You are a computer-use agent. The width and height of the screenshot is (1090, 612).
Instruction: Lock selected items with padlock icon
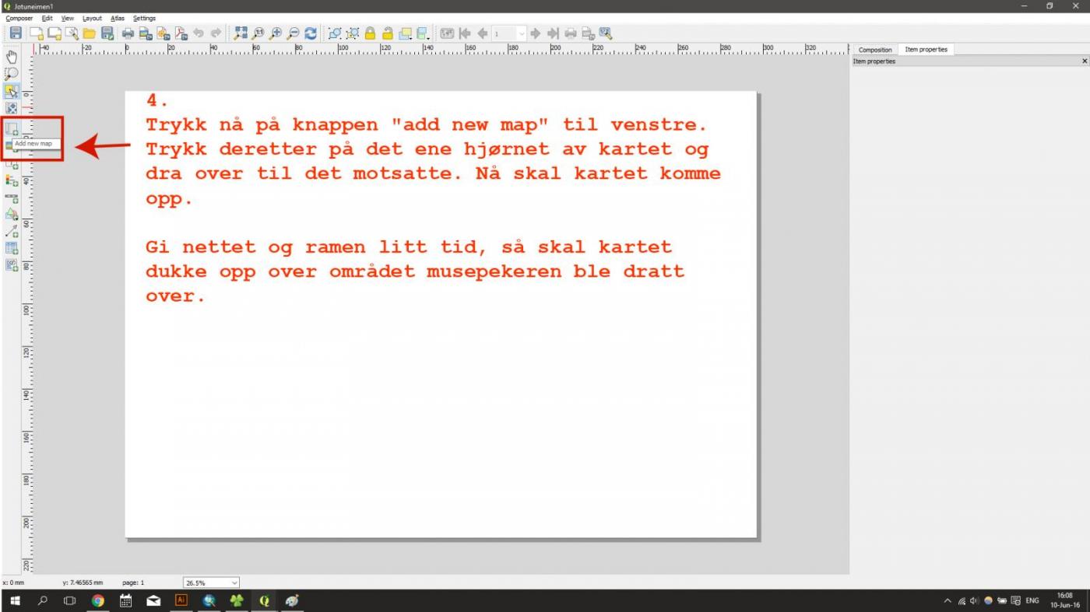click(x=370, y=33)
